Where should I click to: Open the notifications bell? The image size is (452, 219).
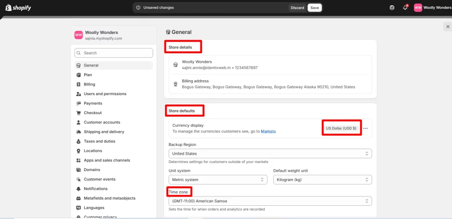click(x=405, y=8)
